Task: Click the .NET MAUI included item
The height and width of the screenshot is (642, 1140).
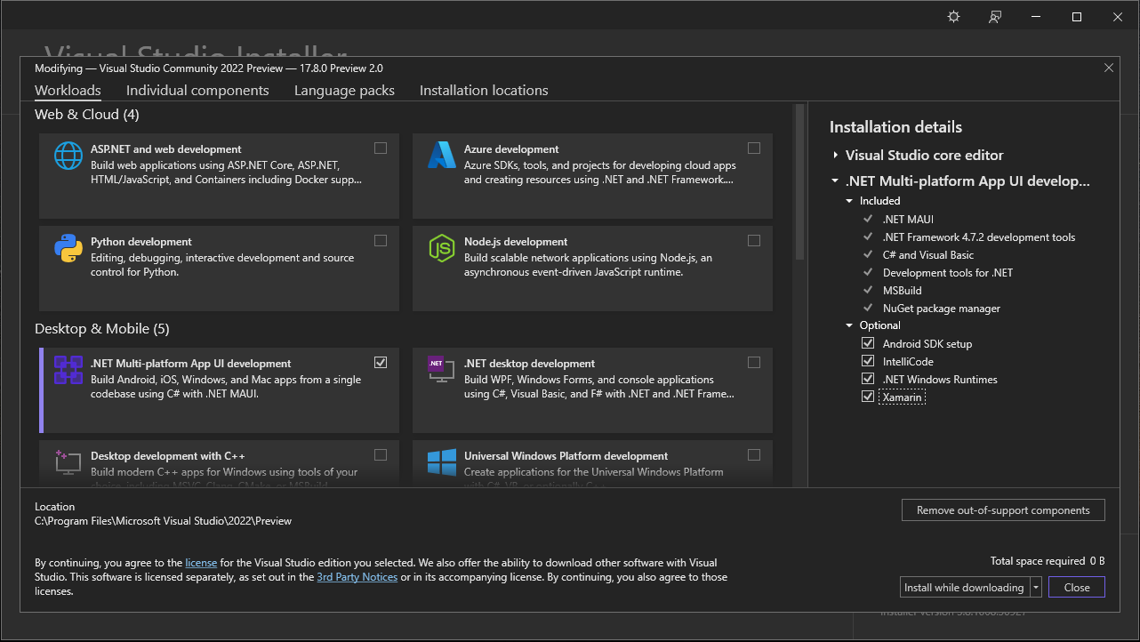Action: [x=908, y=219]
